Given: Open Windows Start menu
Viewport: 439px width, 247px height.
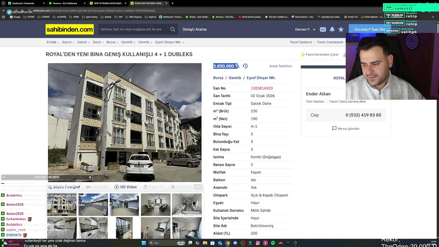Looking at the screenshot, I should (x=144, y=243).
